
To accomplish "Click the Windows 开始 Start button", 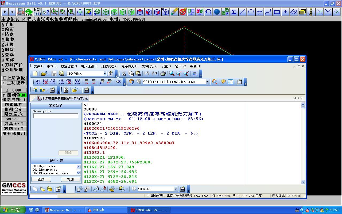I will click(13, 210).
